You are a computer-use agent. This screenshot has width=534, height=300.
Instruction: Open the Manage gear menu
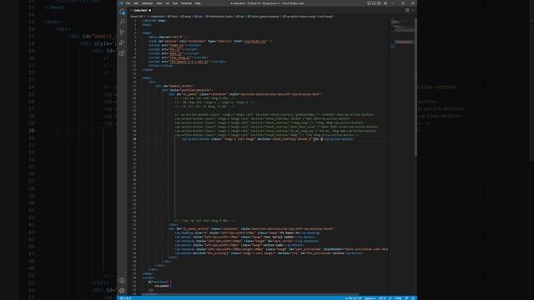coord(123,291)
